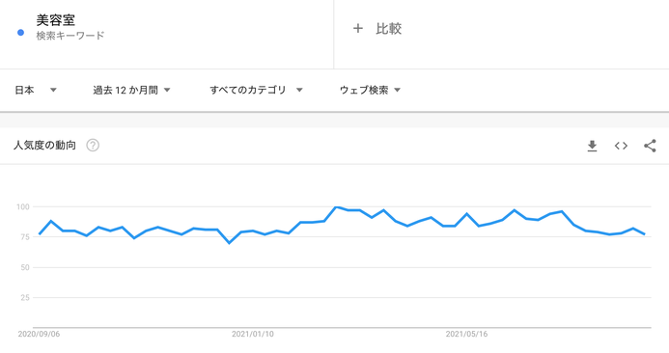
Task: Open help for 人気度の動向
Action: pyautogui.click(x=93, y=146)
